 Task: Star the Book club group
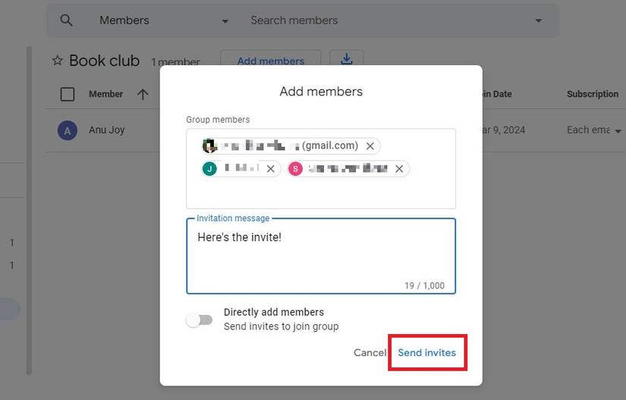pos(57,61)
